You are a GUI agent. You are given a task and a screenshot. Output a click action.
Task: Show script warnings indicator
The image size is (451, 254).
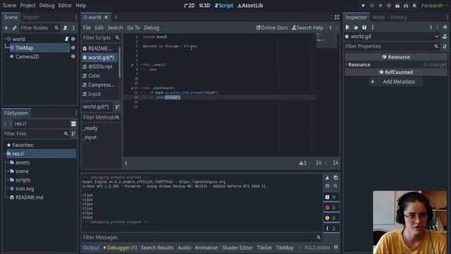[303, 163]
